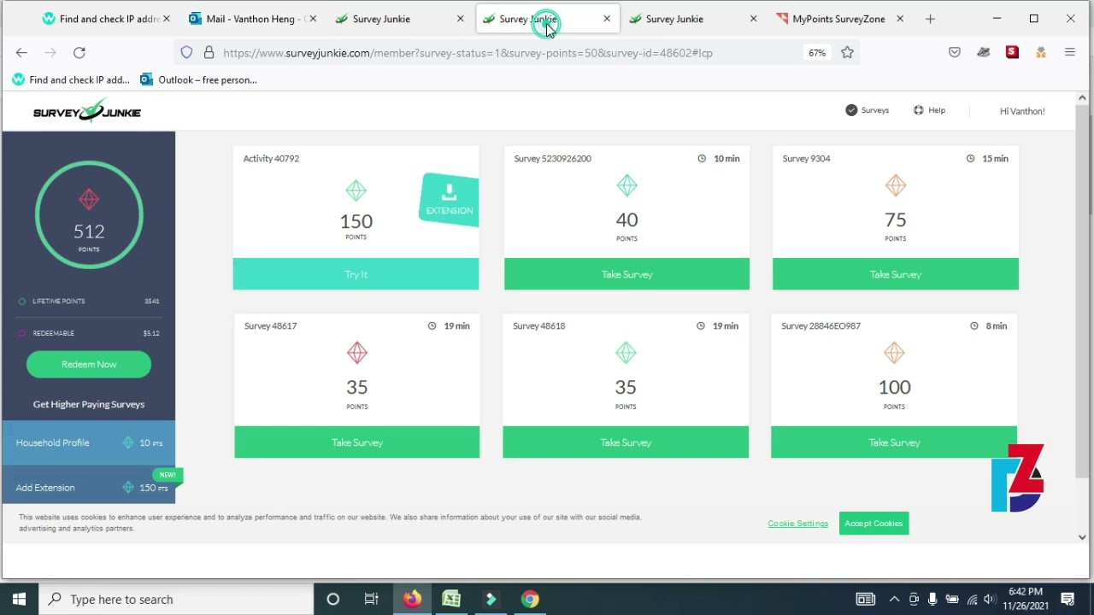The width and height of the screenshot is (1094, 615).
Task: Accept Cookies on the banner
Action: pos(873,524)
